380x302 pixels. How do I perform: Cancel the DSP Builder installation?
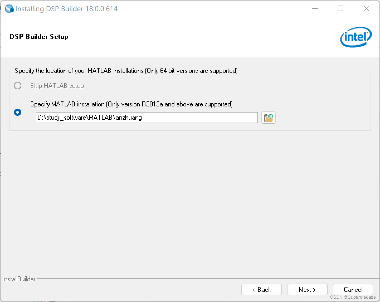click(x=352, y=289)
